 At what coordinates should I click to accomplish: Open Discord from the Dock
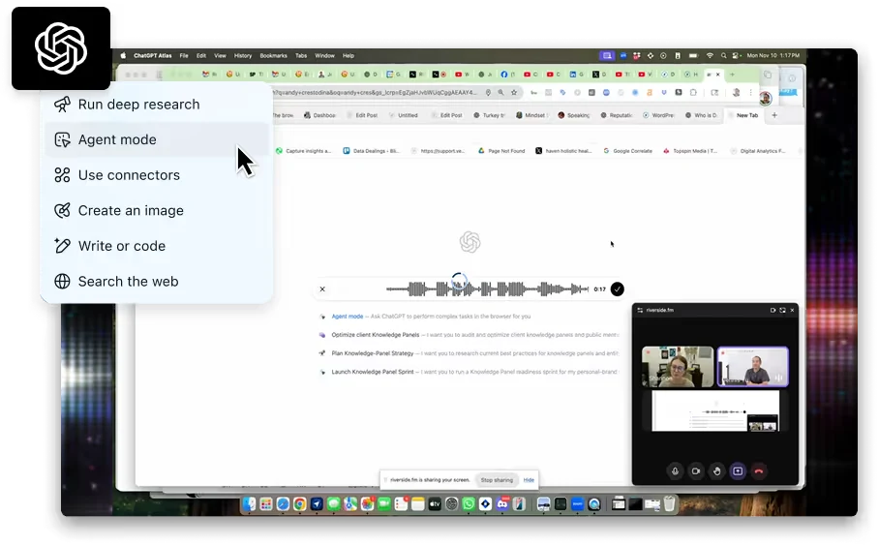(x=502, y=504)
